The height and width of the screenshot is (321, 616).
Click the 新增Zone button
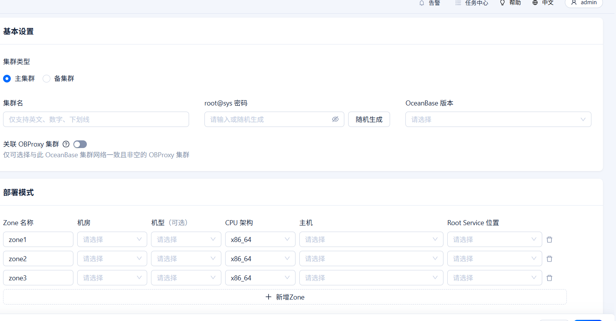pyautogui.click(x=285, y=297)
